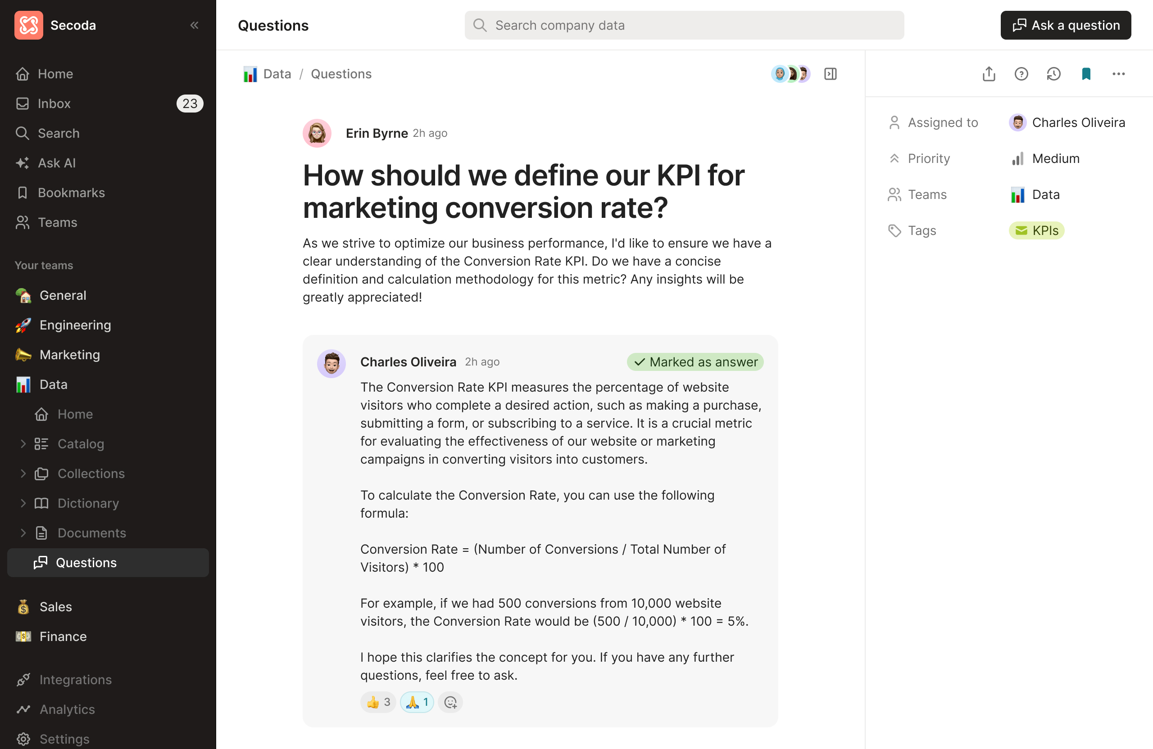Screen dimensions: 1153x749
Task: Select Questions in the Data team menu
Action: coord(86,563)
